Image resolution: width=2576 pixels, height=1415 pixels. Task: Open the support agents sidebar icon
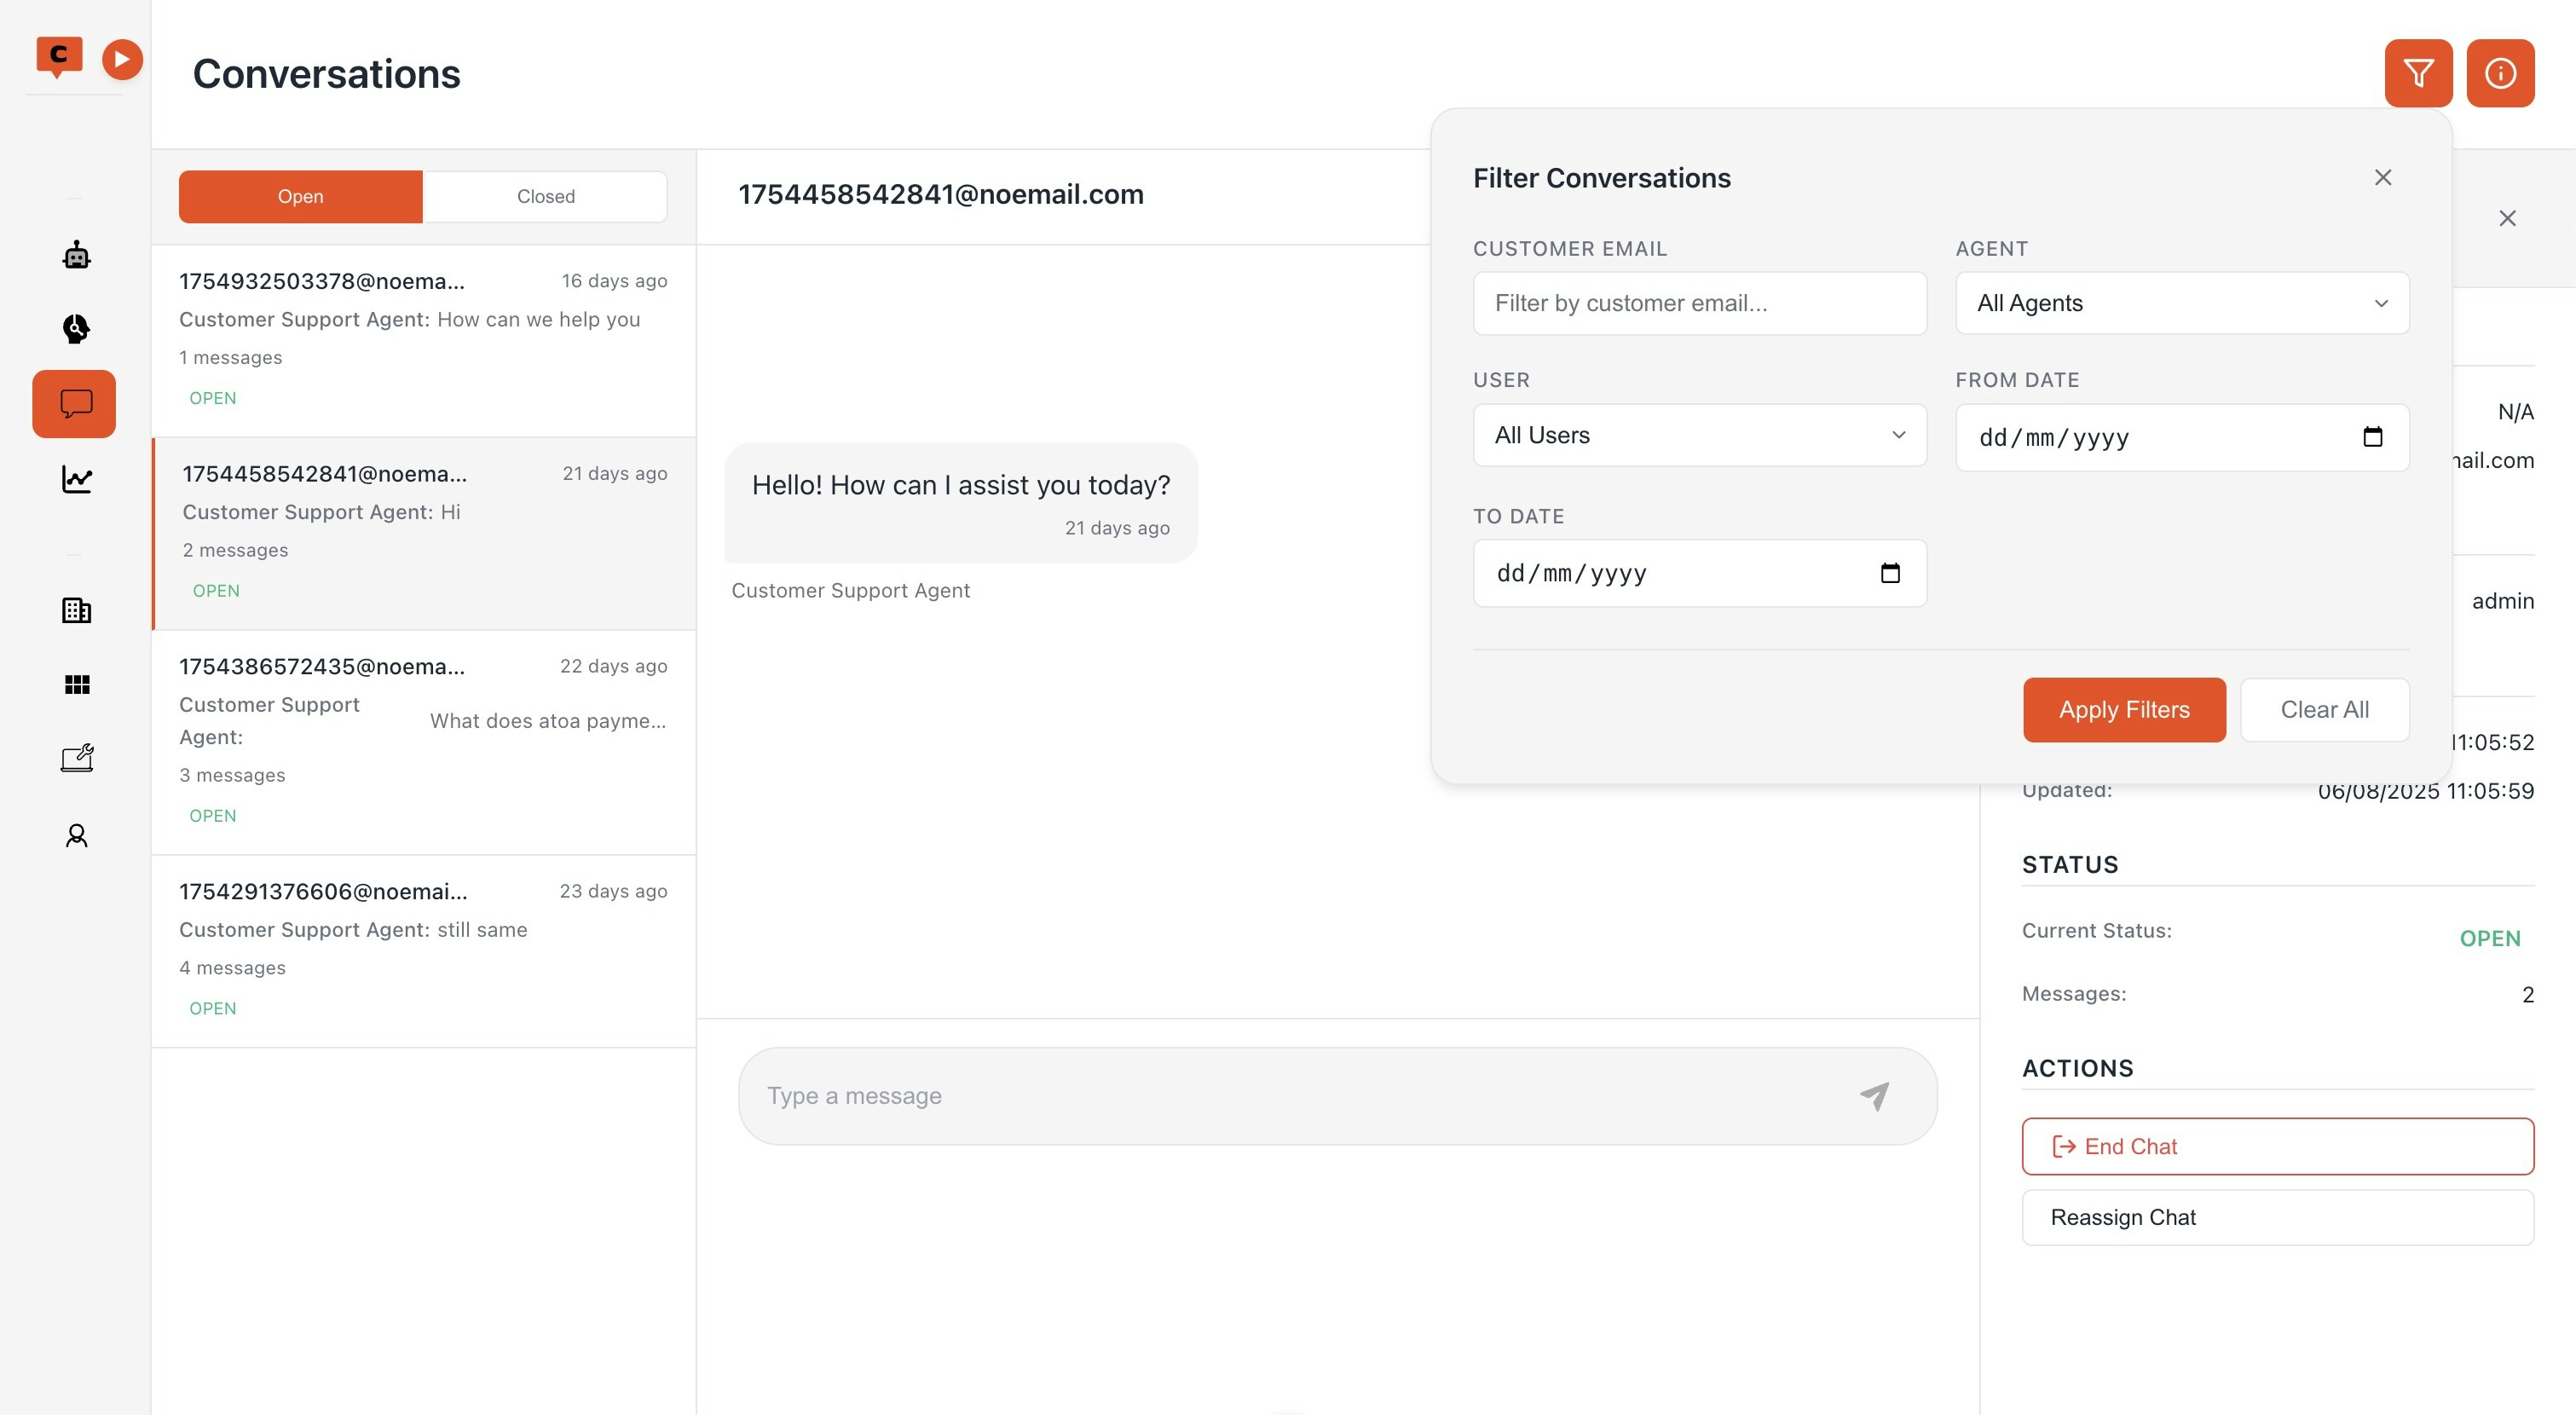click(x=77, y=329)
